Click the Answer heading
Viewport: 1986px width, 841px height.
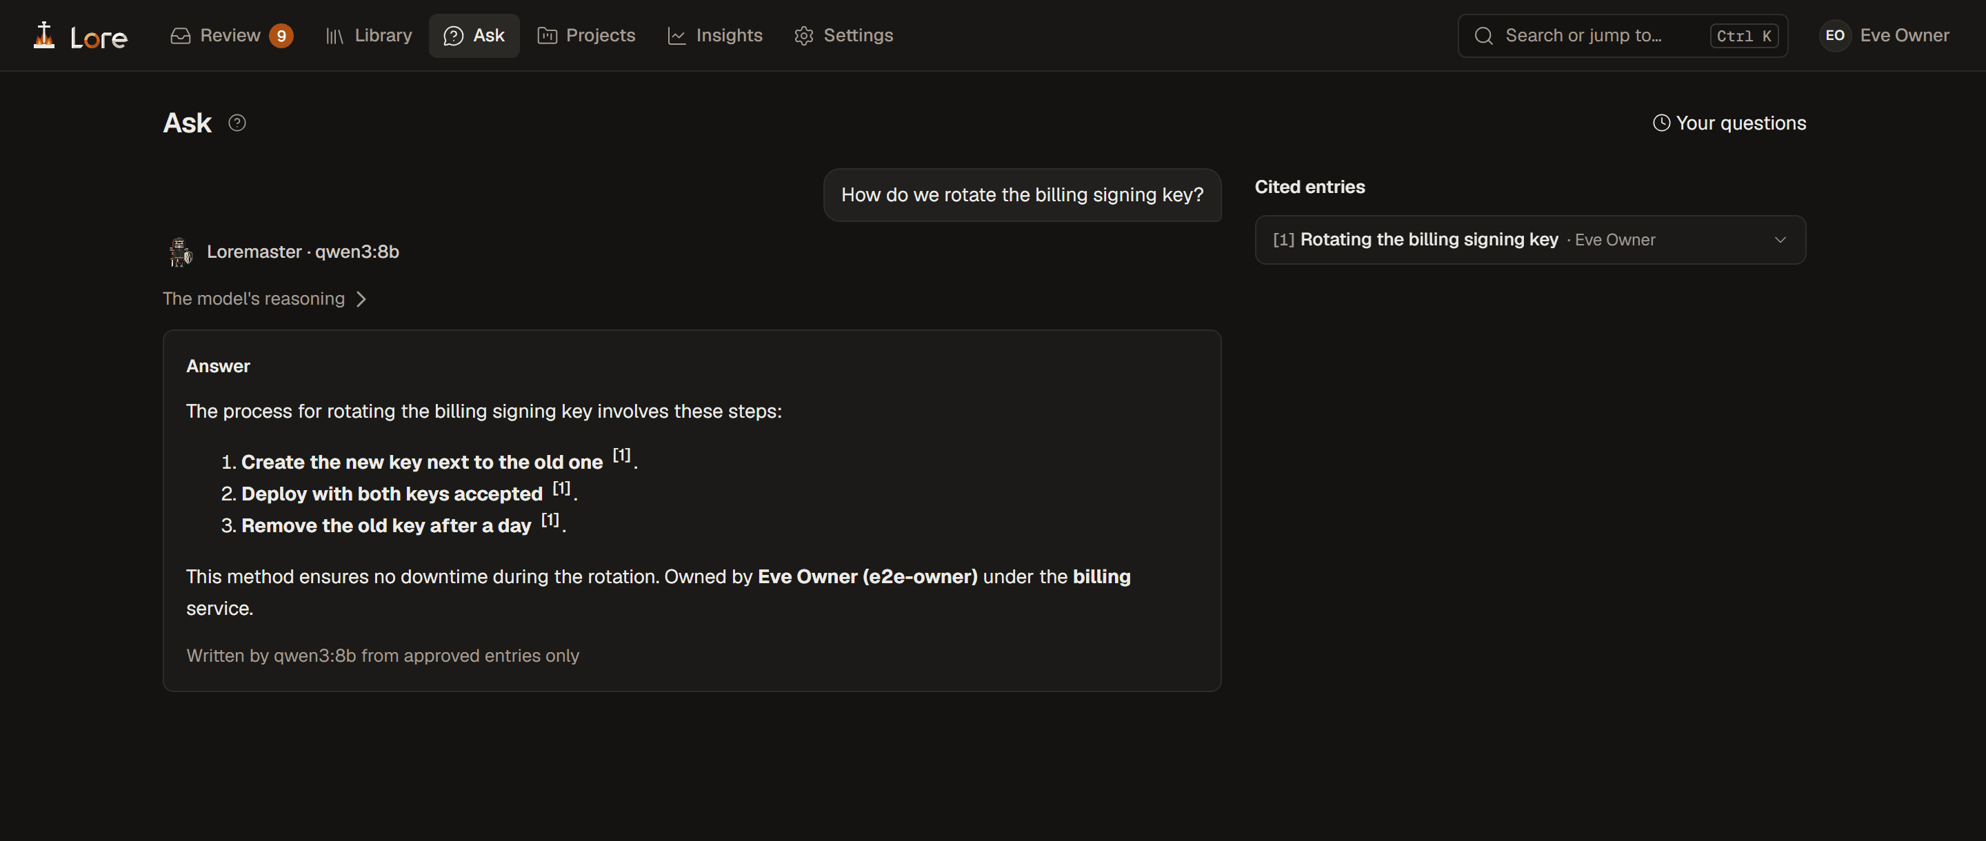tap(218, 366)
